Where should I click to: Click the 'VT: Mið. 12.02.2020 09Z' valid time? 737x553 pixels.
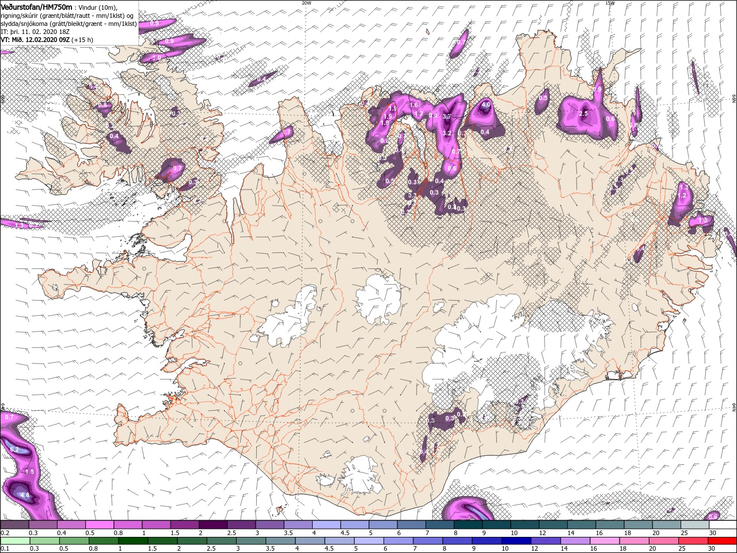click(35, 40)
